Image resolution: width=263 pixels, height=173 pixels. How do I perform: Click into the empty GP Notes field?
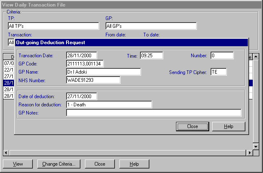(153, 113)
